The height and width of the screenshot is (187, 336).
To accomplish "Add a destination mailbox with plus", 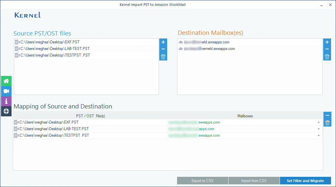I will [x=327, y=42].
